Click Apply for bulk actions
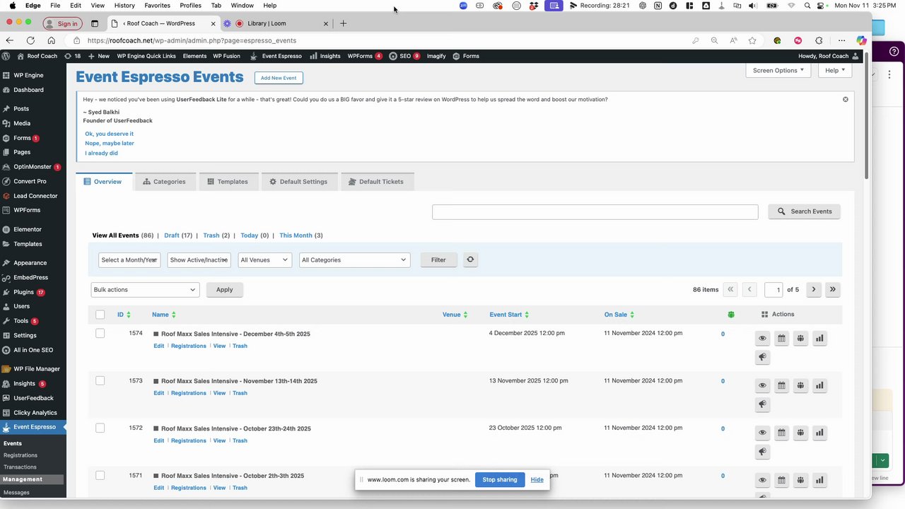 (224, 289)
